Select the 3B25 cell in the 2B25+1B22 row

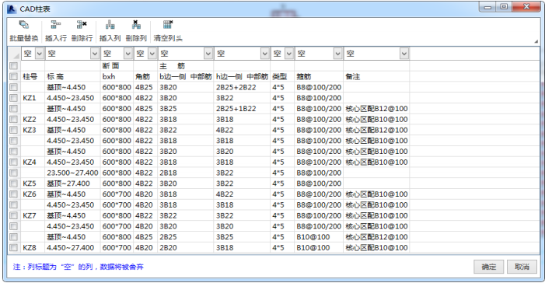pyautogui.click(x=186, y=109)
